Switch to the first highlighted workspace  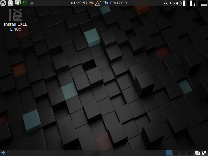click(169, 153)
